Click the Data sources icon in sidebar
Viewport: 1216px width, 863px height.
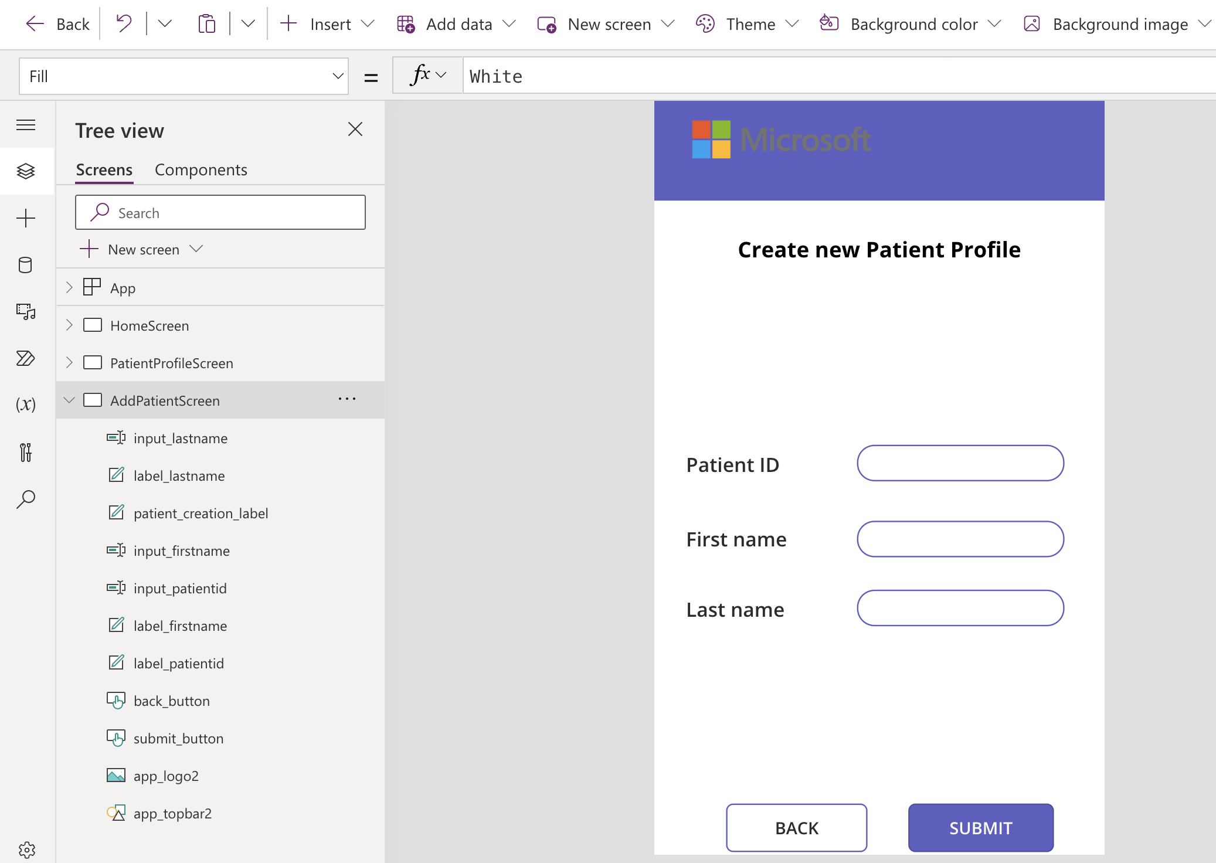coord(25,264)
